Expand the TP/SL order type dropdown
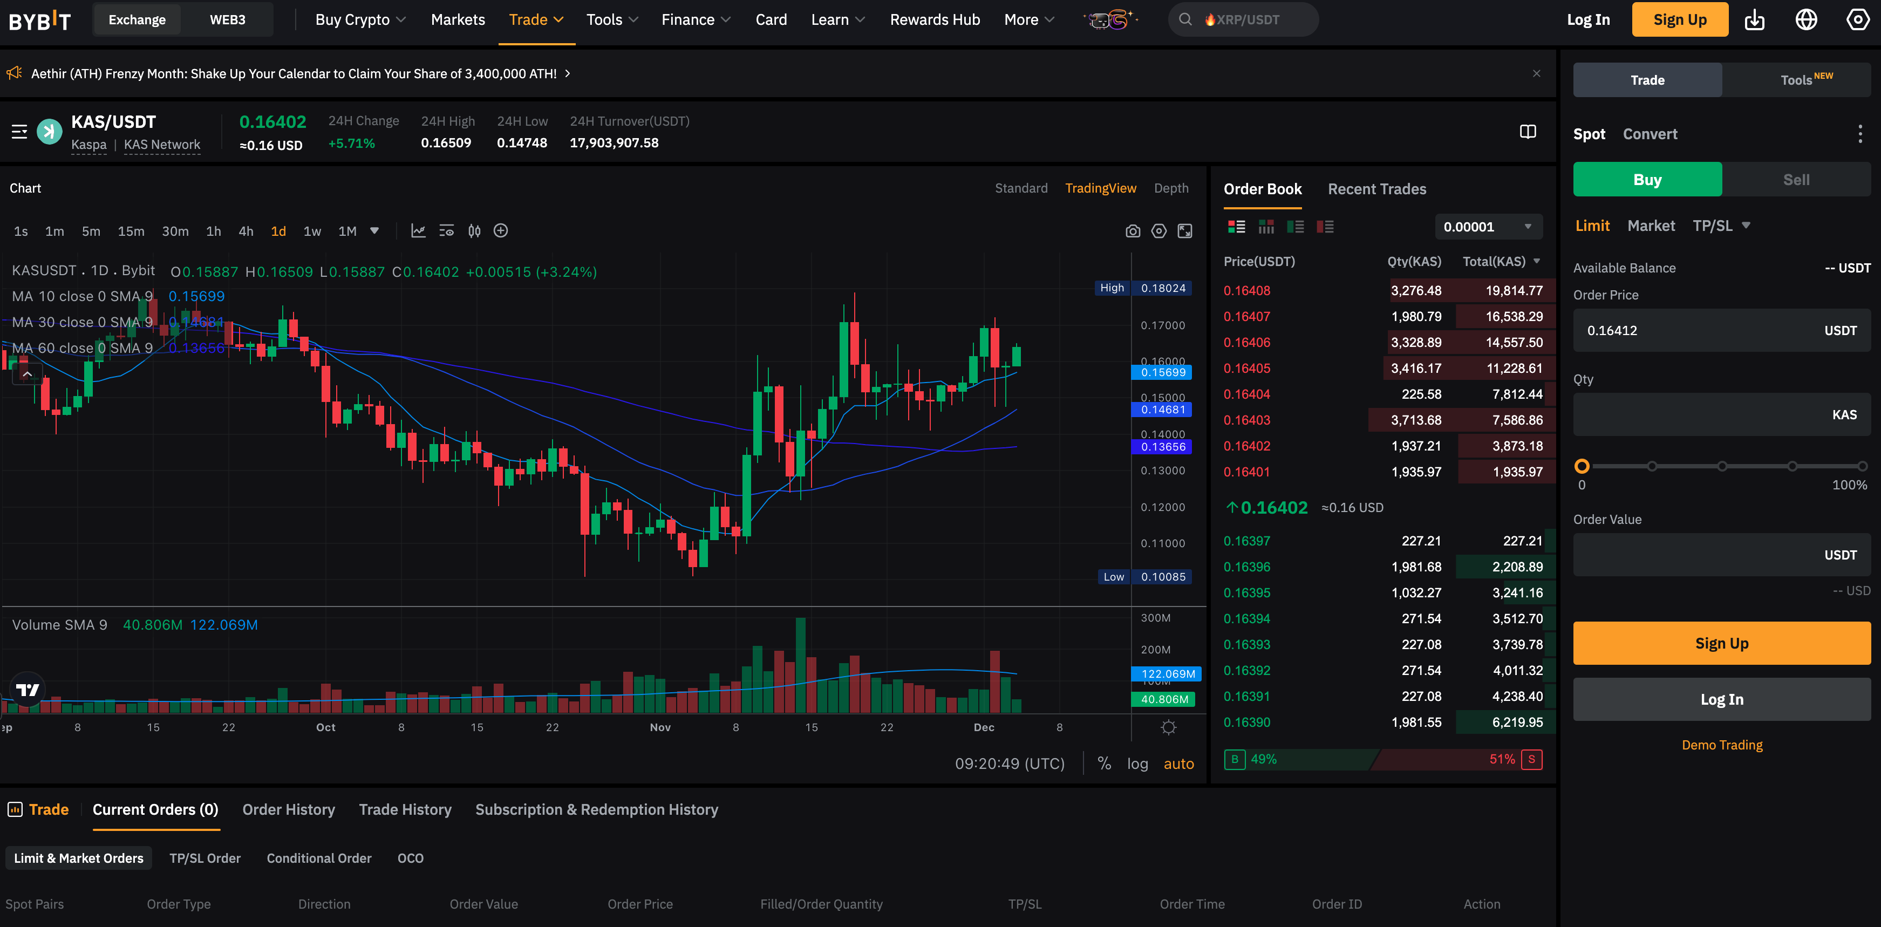The height and width of the screenshot is (927, 1881). click(1746, 226)
